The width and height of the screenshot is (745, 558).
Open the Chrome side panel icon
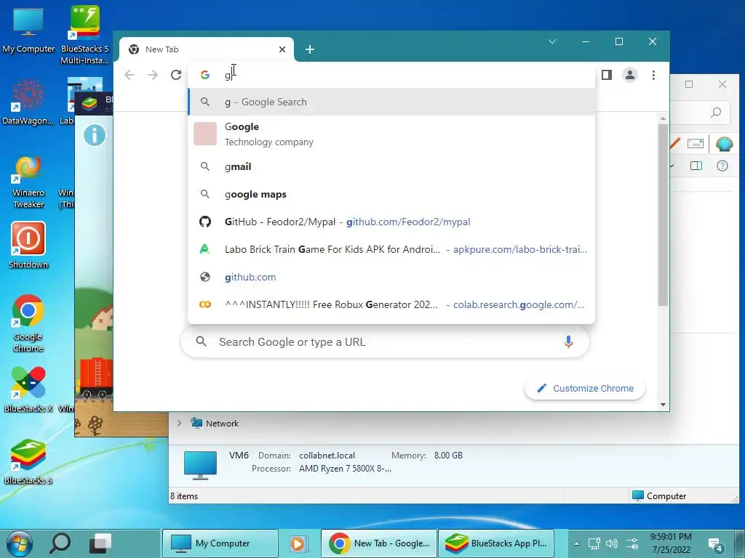coord(606,75)
